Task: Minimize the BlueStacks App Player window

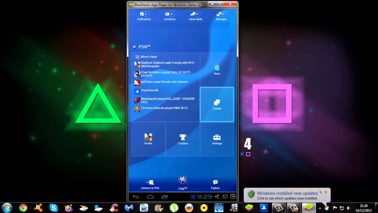Action: [212, 4]
